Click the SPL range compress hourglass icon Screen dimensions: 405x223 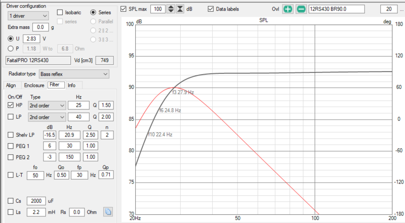180,9
